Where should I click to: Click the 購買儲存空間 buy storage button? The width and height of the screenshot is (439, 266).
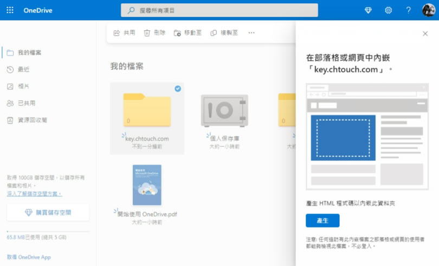(x=48, y=213)
